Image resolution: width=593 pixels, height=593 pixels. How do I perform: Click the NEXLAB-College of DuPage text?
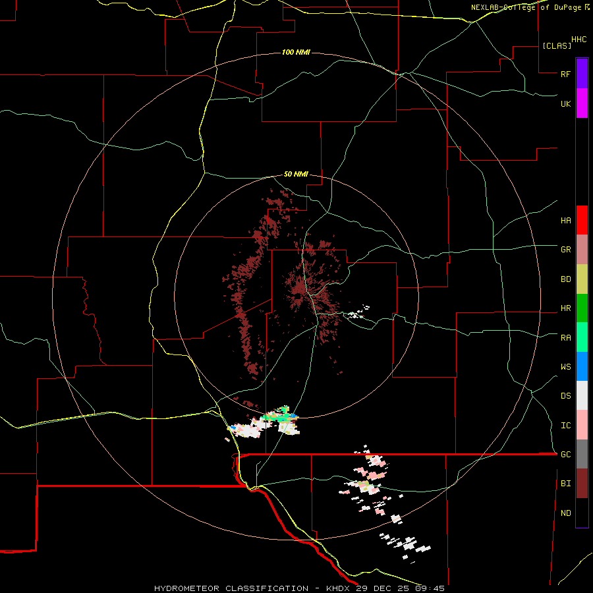point(526,7)
